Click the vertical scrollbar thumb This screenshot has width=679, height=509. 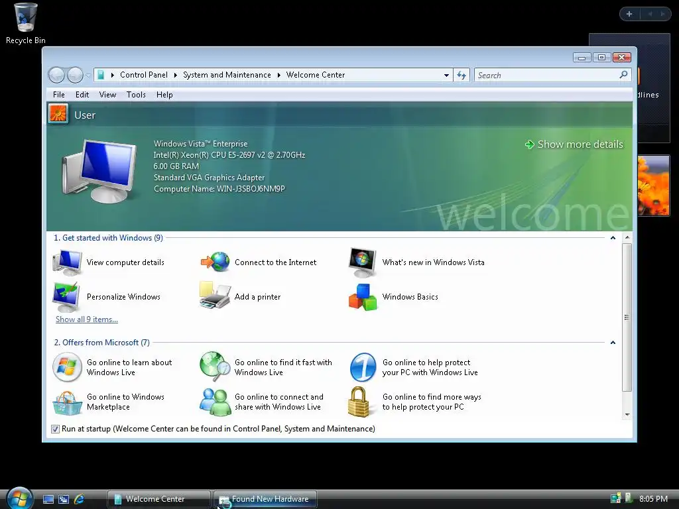pyautogui.click(x=627, y=317)
